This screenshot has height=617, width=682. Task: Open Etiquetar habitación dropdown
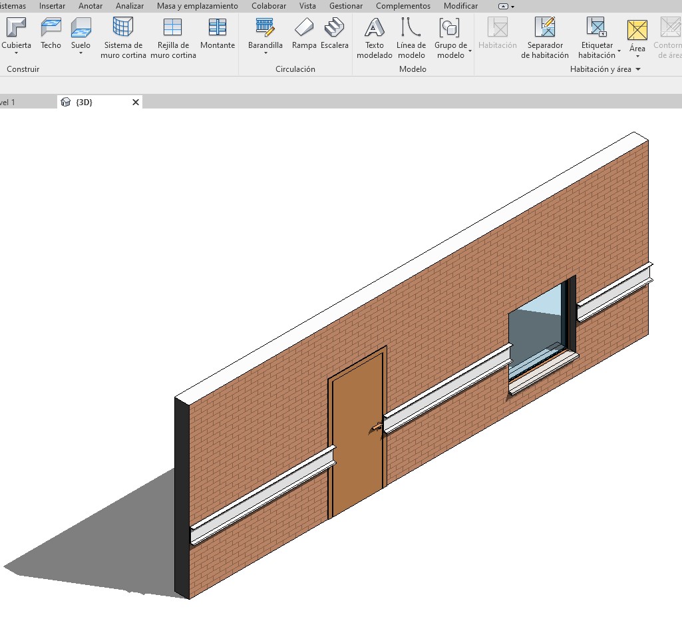(619, 51)
